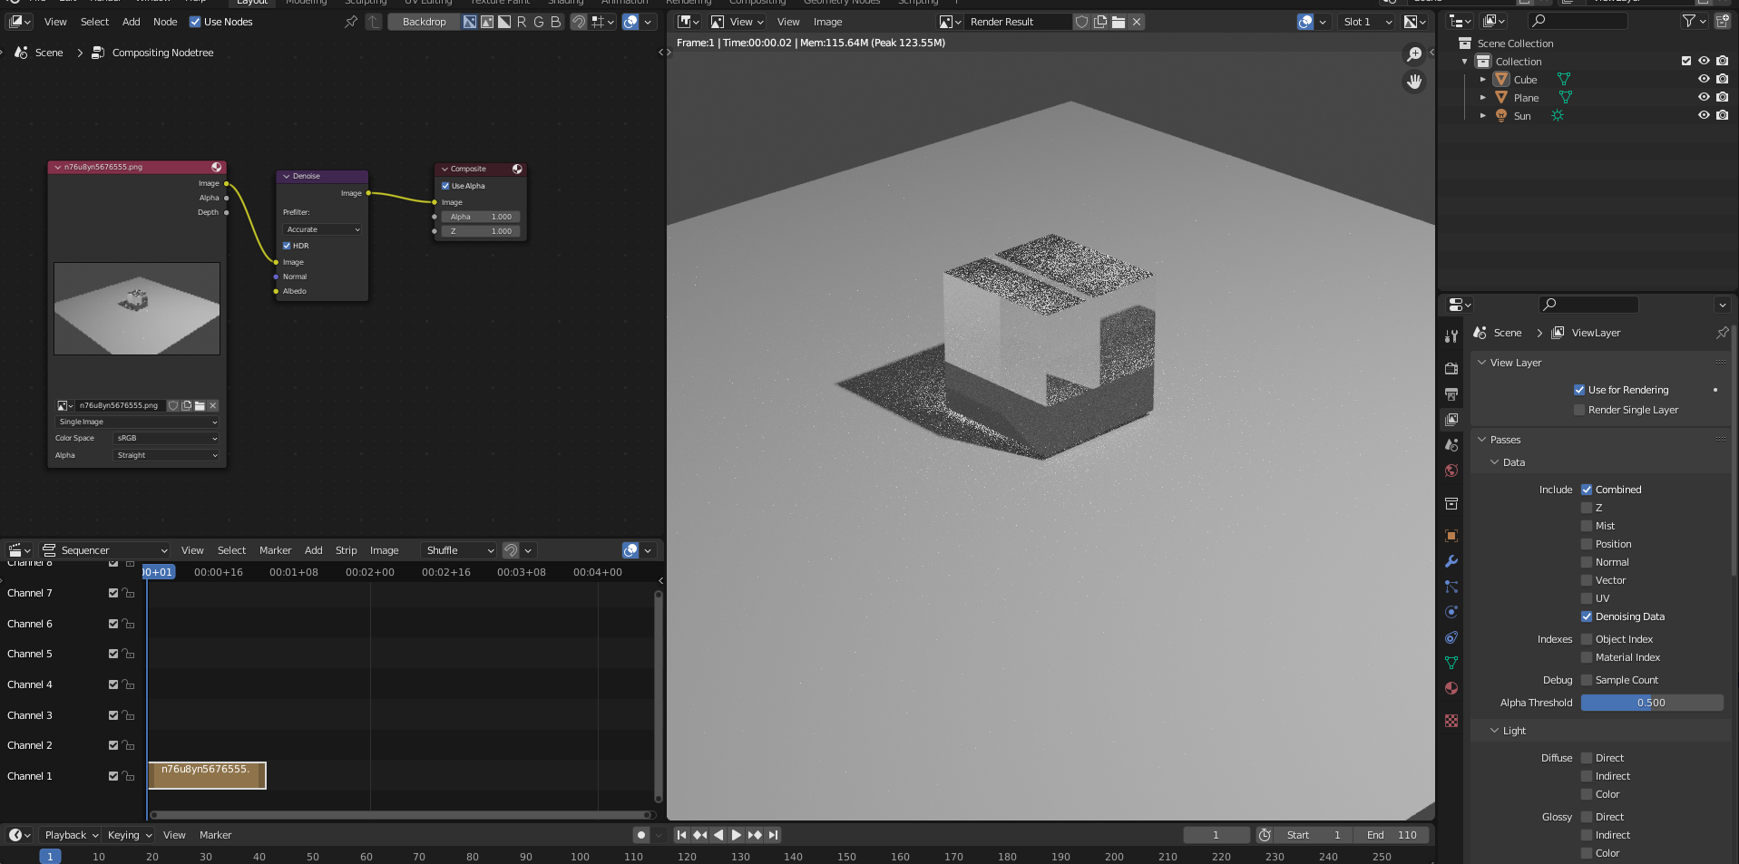Screen dimensions: 1739x864
Task: Open the Material properties tab icon
Action: click(1451, 688)
